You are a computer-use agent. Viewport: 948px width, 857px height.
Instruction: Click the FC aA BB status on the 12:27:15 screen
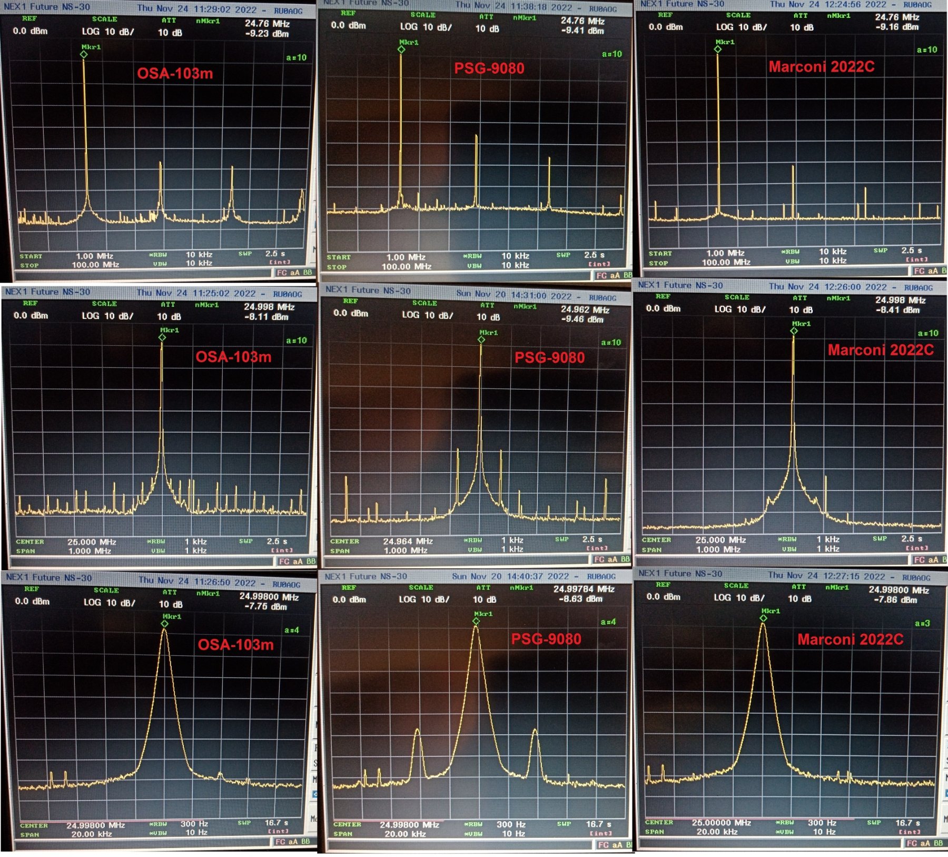coord(925,843)
